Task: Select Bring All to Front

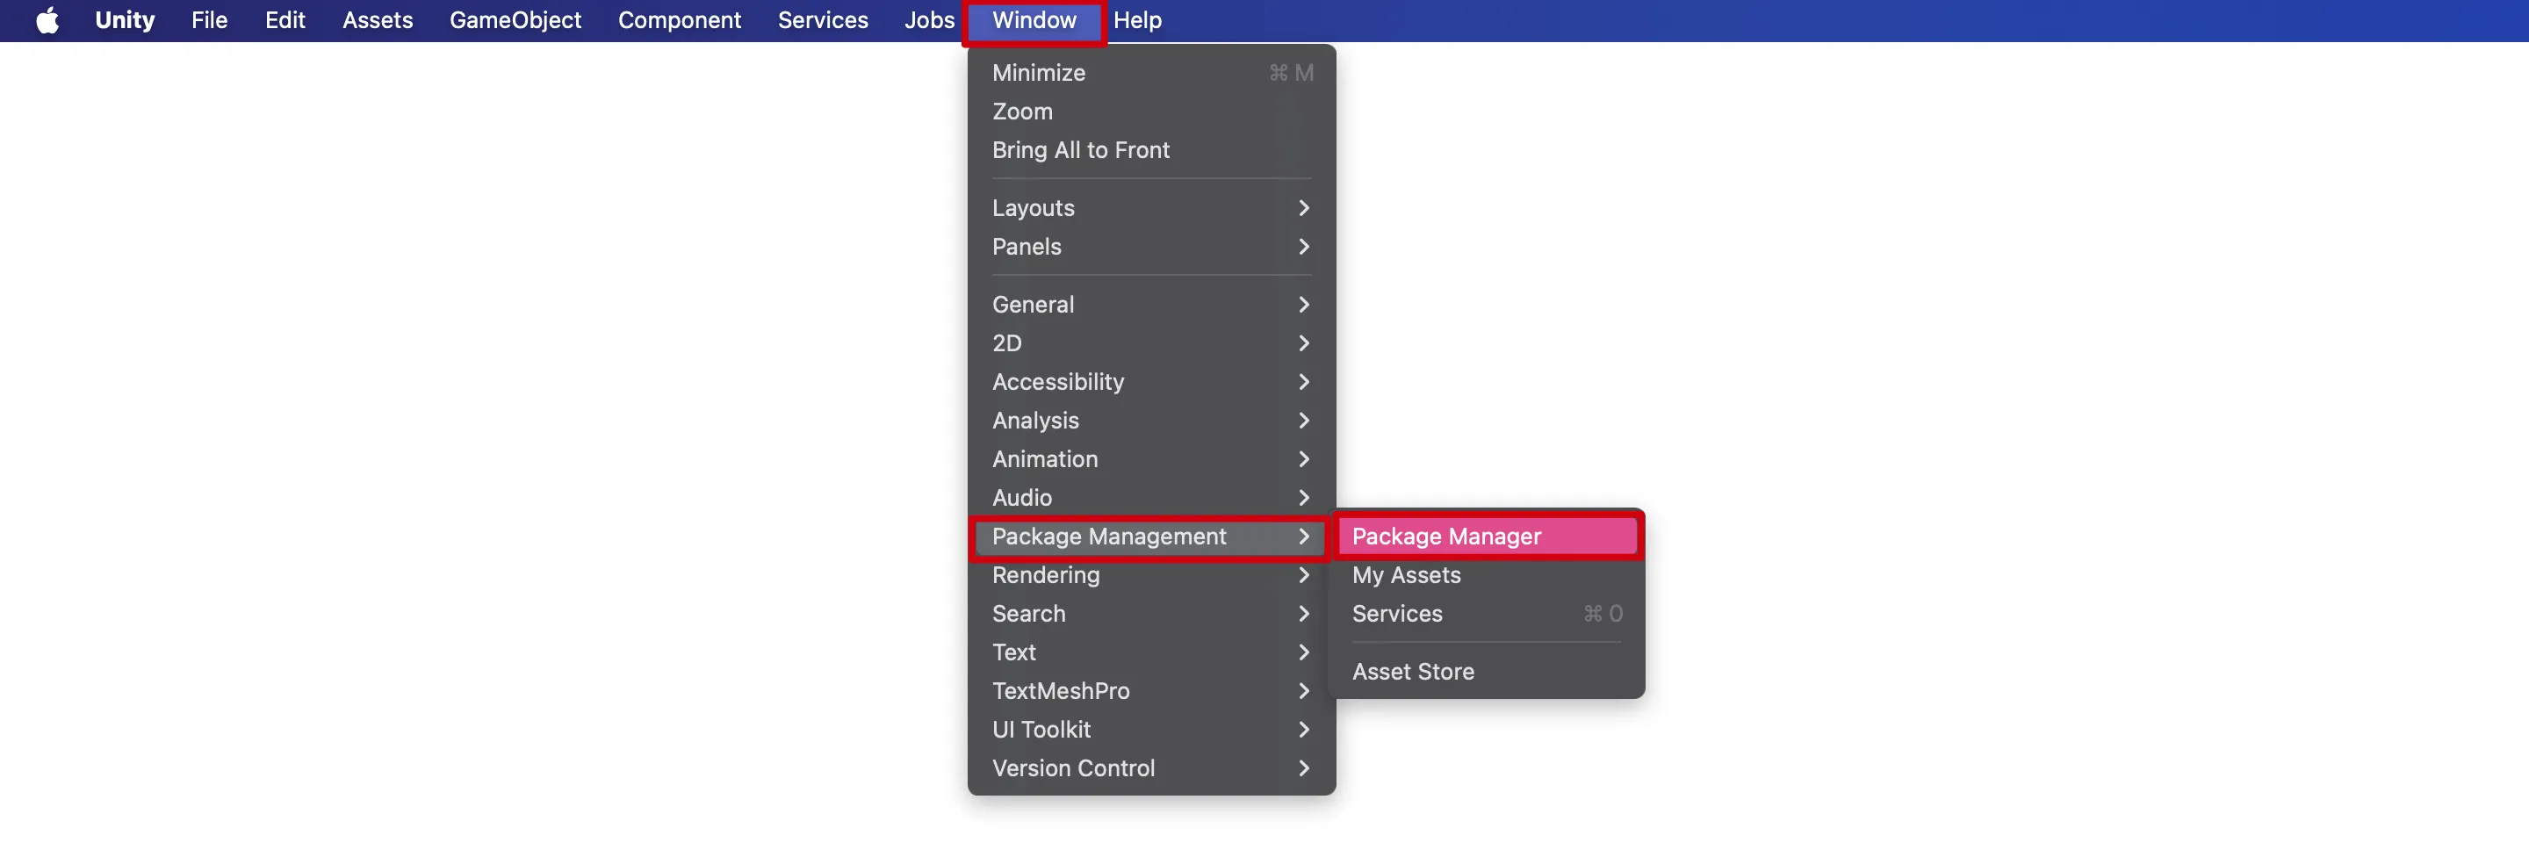Action: [x=1151, y=150]
